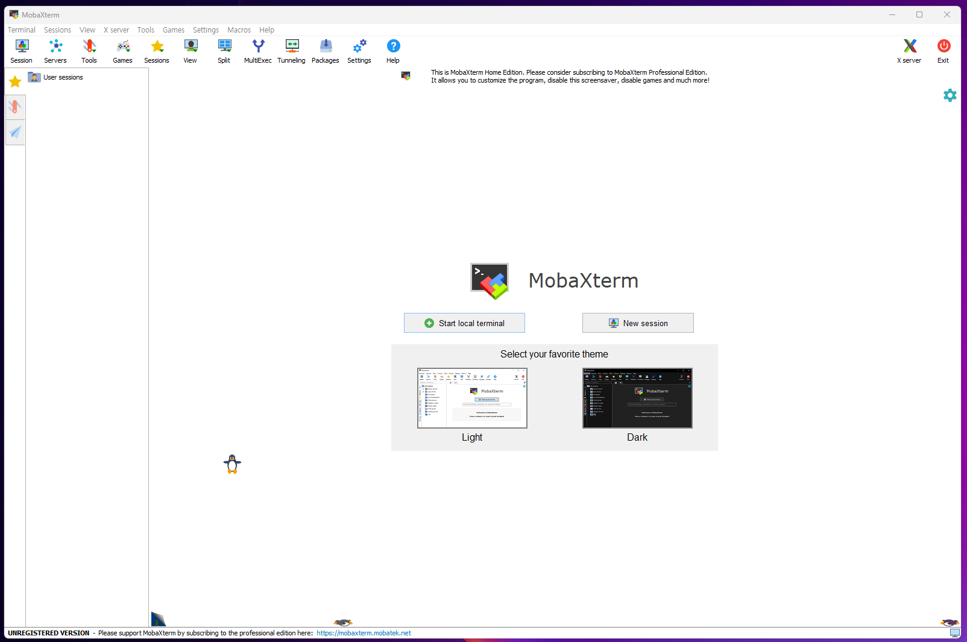The height and width of the screenshot is (642, 967).
Task: Open the Settings gears toolbar icon
Action: coord(359,51)
